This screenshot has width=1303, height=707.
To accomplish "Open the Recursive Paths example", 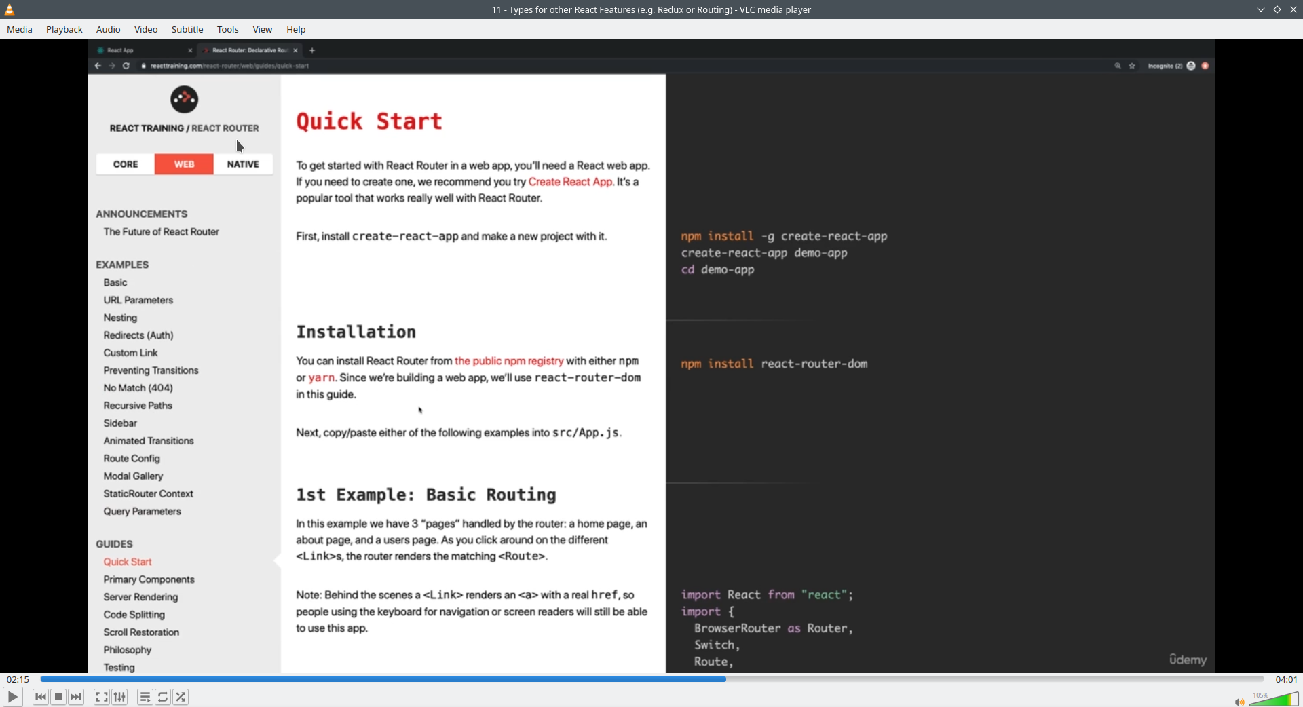I will pos(138,406).
